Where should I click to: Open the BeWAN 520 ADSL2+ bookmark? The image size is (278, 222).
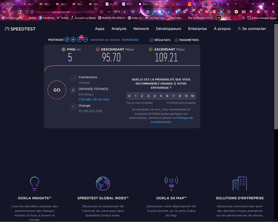coord(112,18)
